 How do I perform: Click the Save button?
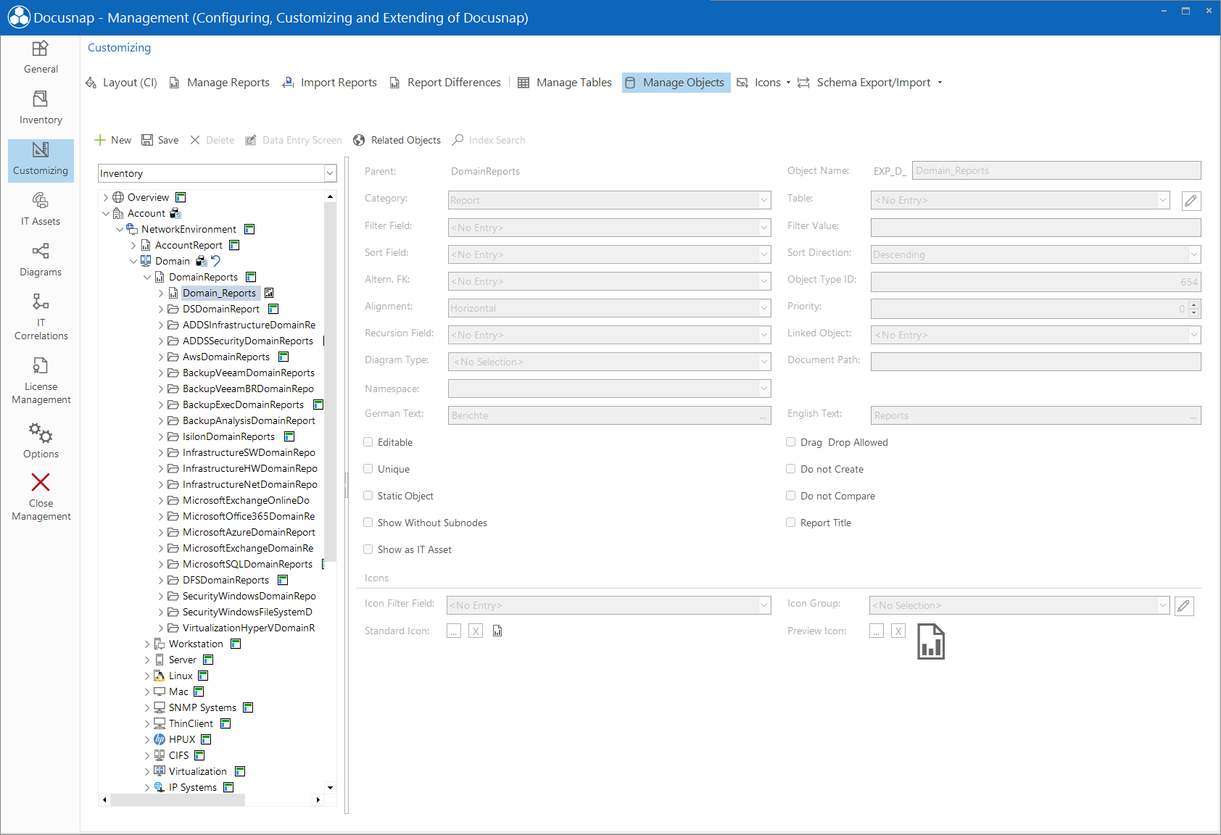coord(160,140)
